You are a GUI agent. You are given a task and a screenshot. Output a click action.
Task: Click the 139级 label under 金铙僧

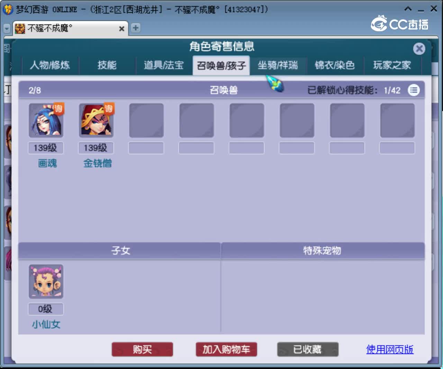96,148
